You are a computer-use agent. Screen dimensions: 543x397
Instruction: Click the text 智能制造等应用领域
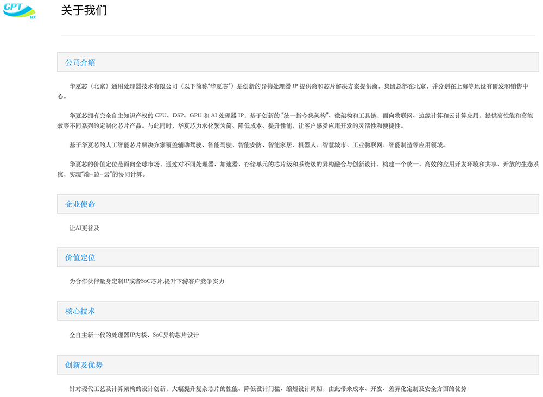(x=417, y=145)
